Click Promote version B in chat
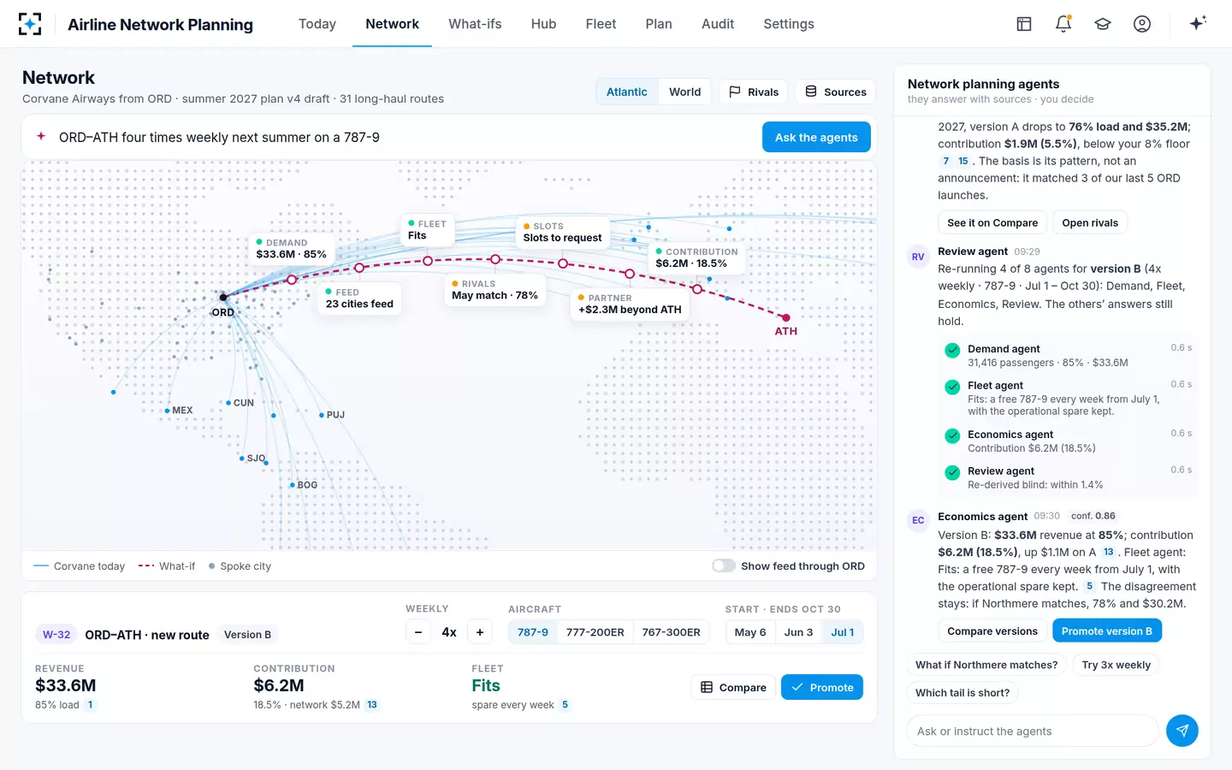Screen dimensions: 1232x770 (1106, 631)
